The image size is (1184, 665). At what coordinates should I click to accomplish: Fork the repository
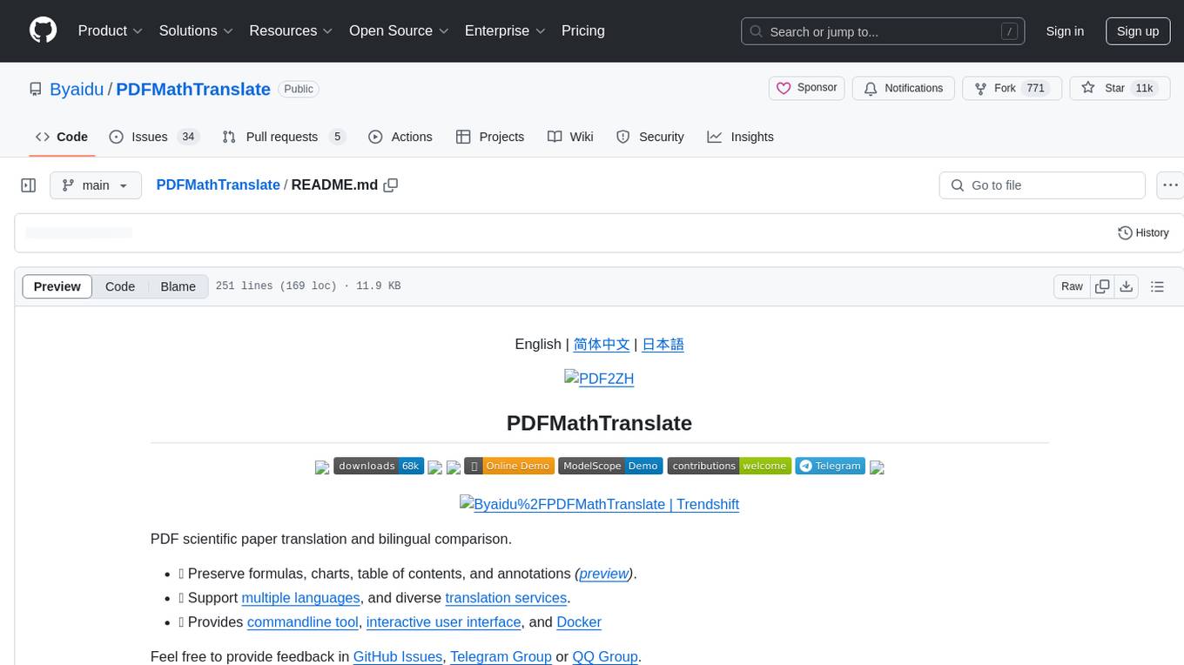1012,88
